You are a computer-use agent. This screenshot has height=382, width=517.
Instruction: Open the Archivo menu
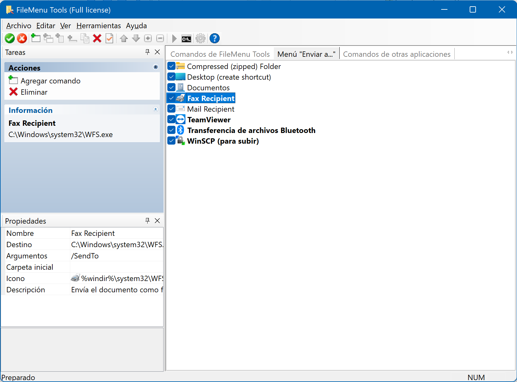tap(19, 26)
